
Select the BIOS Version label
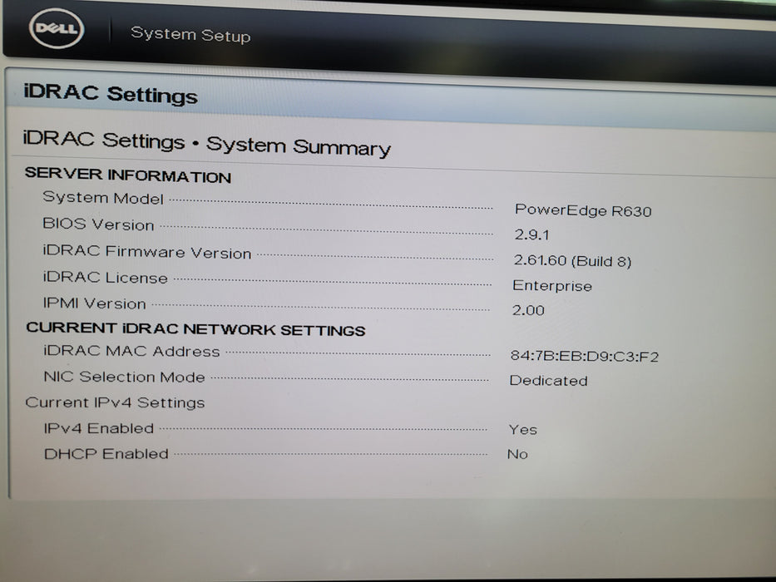tap(98, 224)
